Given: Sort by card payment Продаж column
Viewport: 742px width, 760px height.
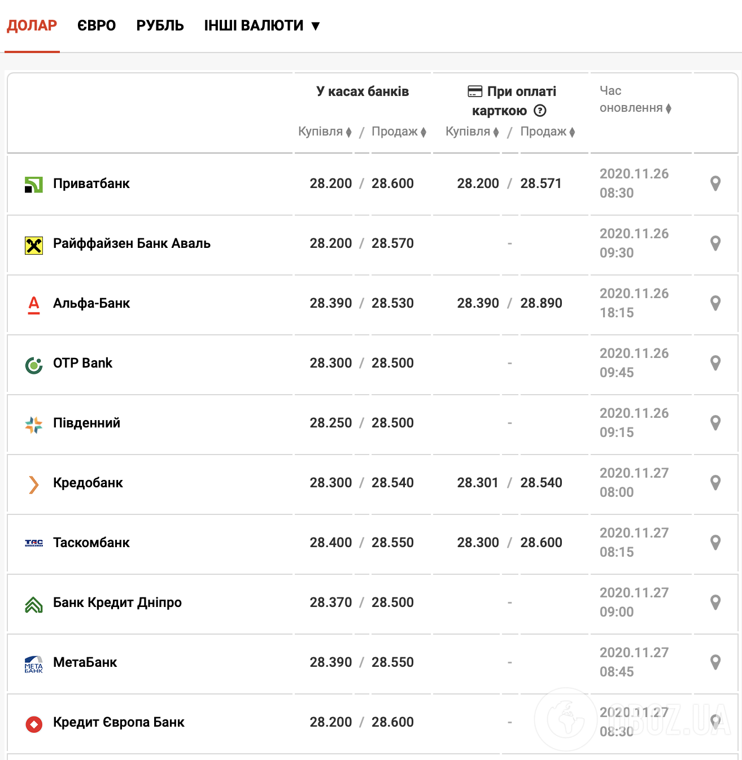Looking at the screenshot, I should [548, 132].
